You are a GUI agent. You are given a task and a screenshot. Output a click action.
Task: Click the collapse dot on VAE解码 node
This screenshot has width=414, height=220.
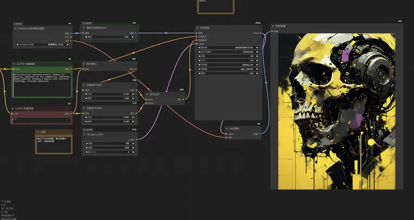click(227, 128)
